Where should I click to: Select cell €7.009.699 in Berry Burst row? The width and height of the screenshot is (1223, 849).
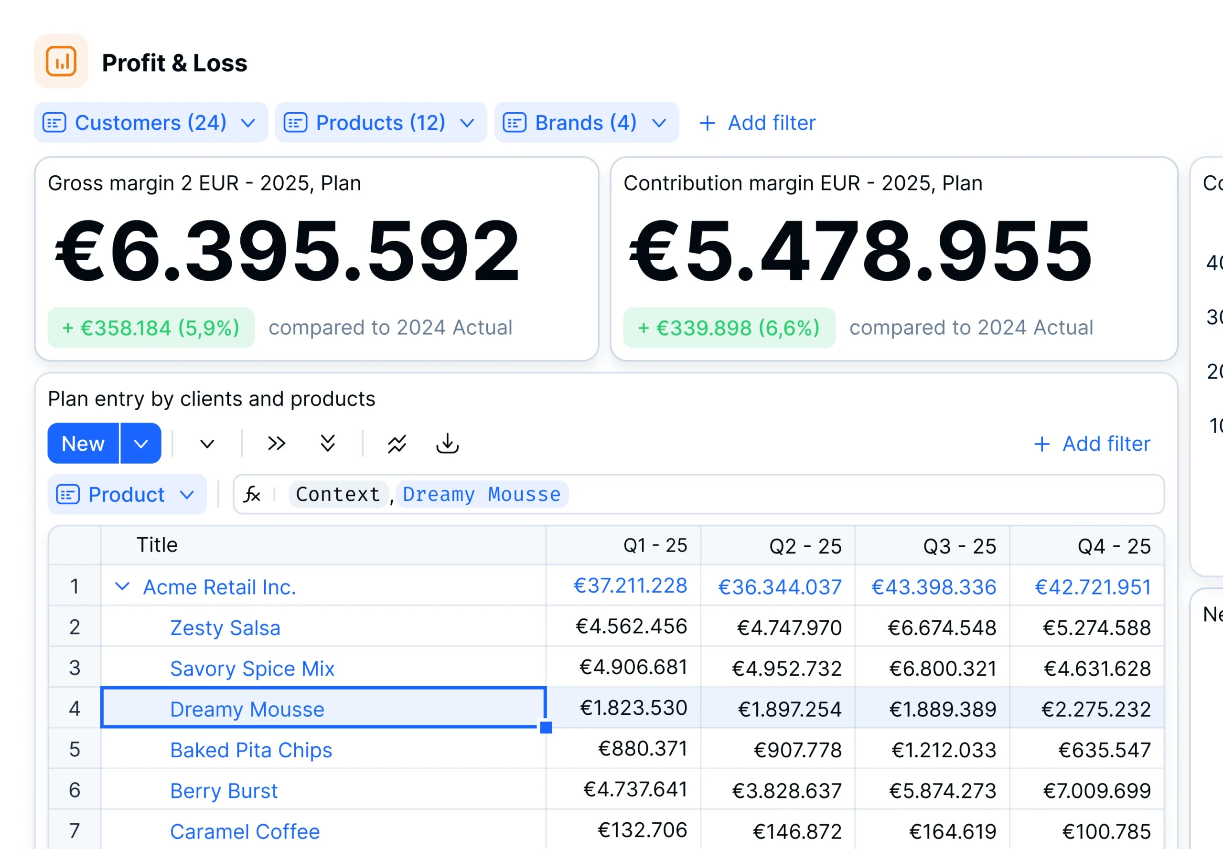click(x=1087, y=789)
